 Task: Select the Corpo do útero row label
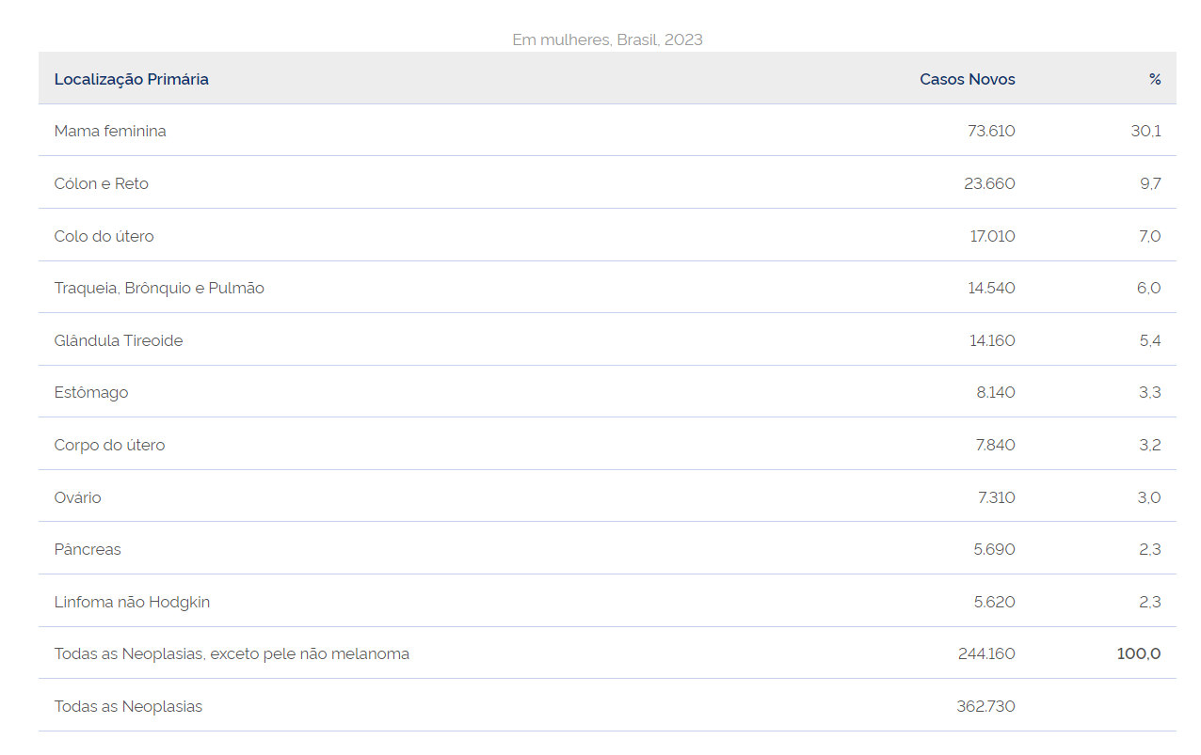(x=110, y=445)
